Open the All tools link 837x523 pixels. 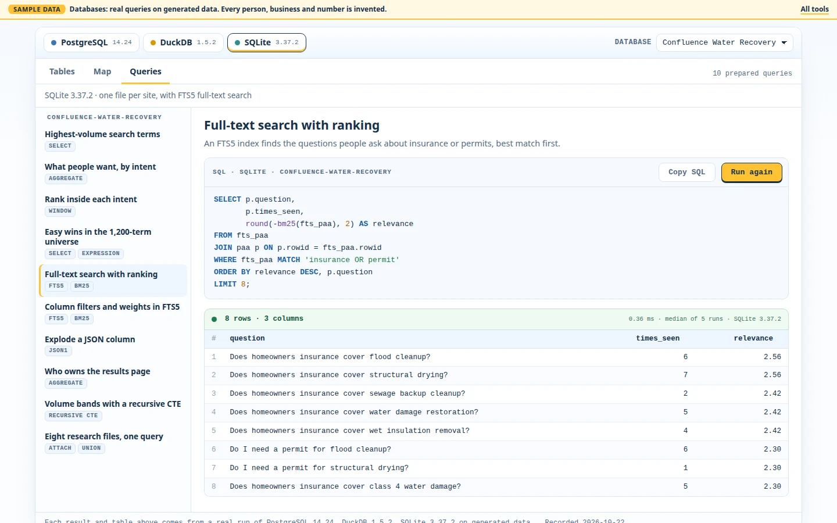tap(814, 9)
